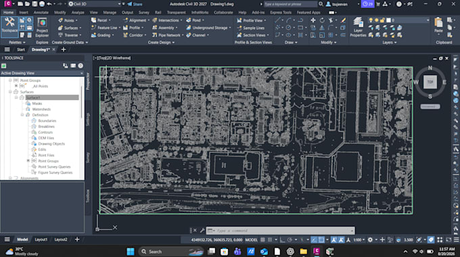Open Outlook from the taskbar
Image resolution: width=460 pixels, height=257 pixels.
[264, 252]
